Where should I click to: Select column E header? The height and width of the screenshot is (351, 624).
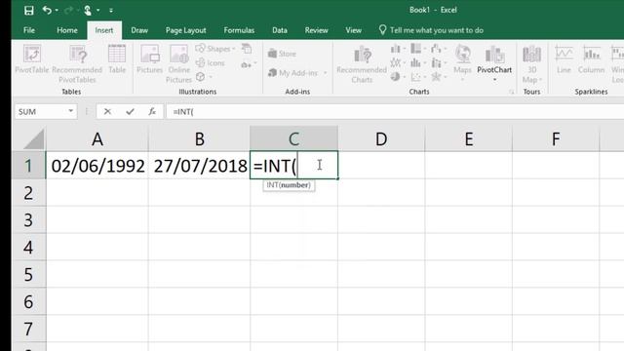(x=469, y=138)
